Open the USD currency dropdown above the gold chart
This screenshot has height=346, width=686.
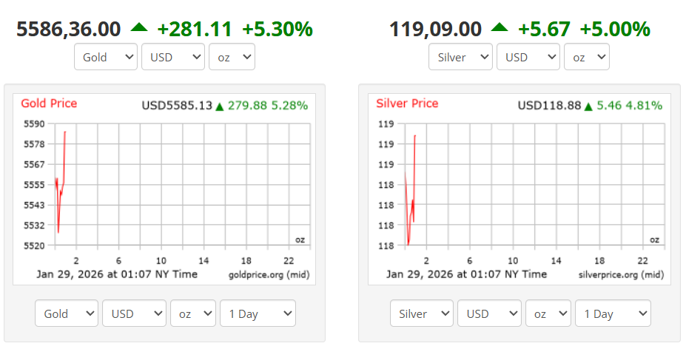(173, 57)
